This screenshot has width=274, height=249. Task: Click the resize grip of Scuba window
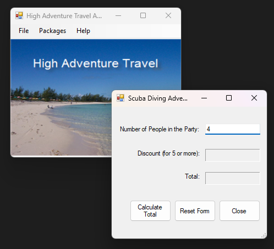264,235
